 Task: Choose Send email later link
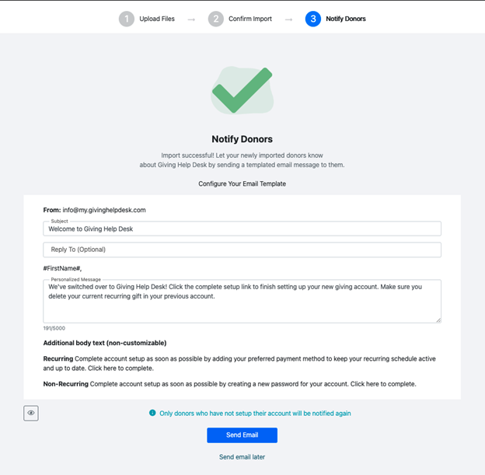pyautogui.click(x=242, y=457)
